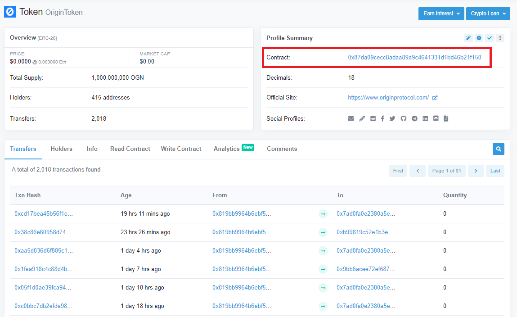Open the whitepaper document icon

tap(446, 118)
